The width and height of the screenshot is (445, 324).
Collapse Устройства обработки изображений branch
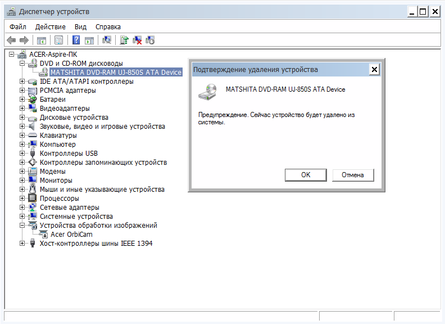[22, 226]
